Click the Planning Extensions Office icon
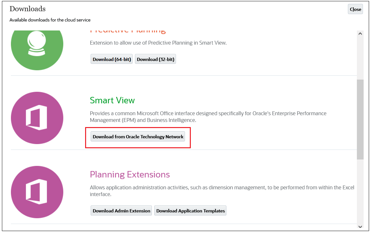The image size is (371, 232). click(37, 192)
